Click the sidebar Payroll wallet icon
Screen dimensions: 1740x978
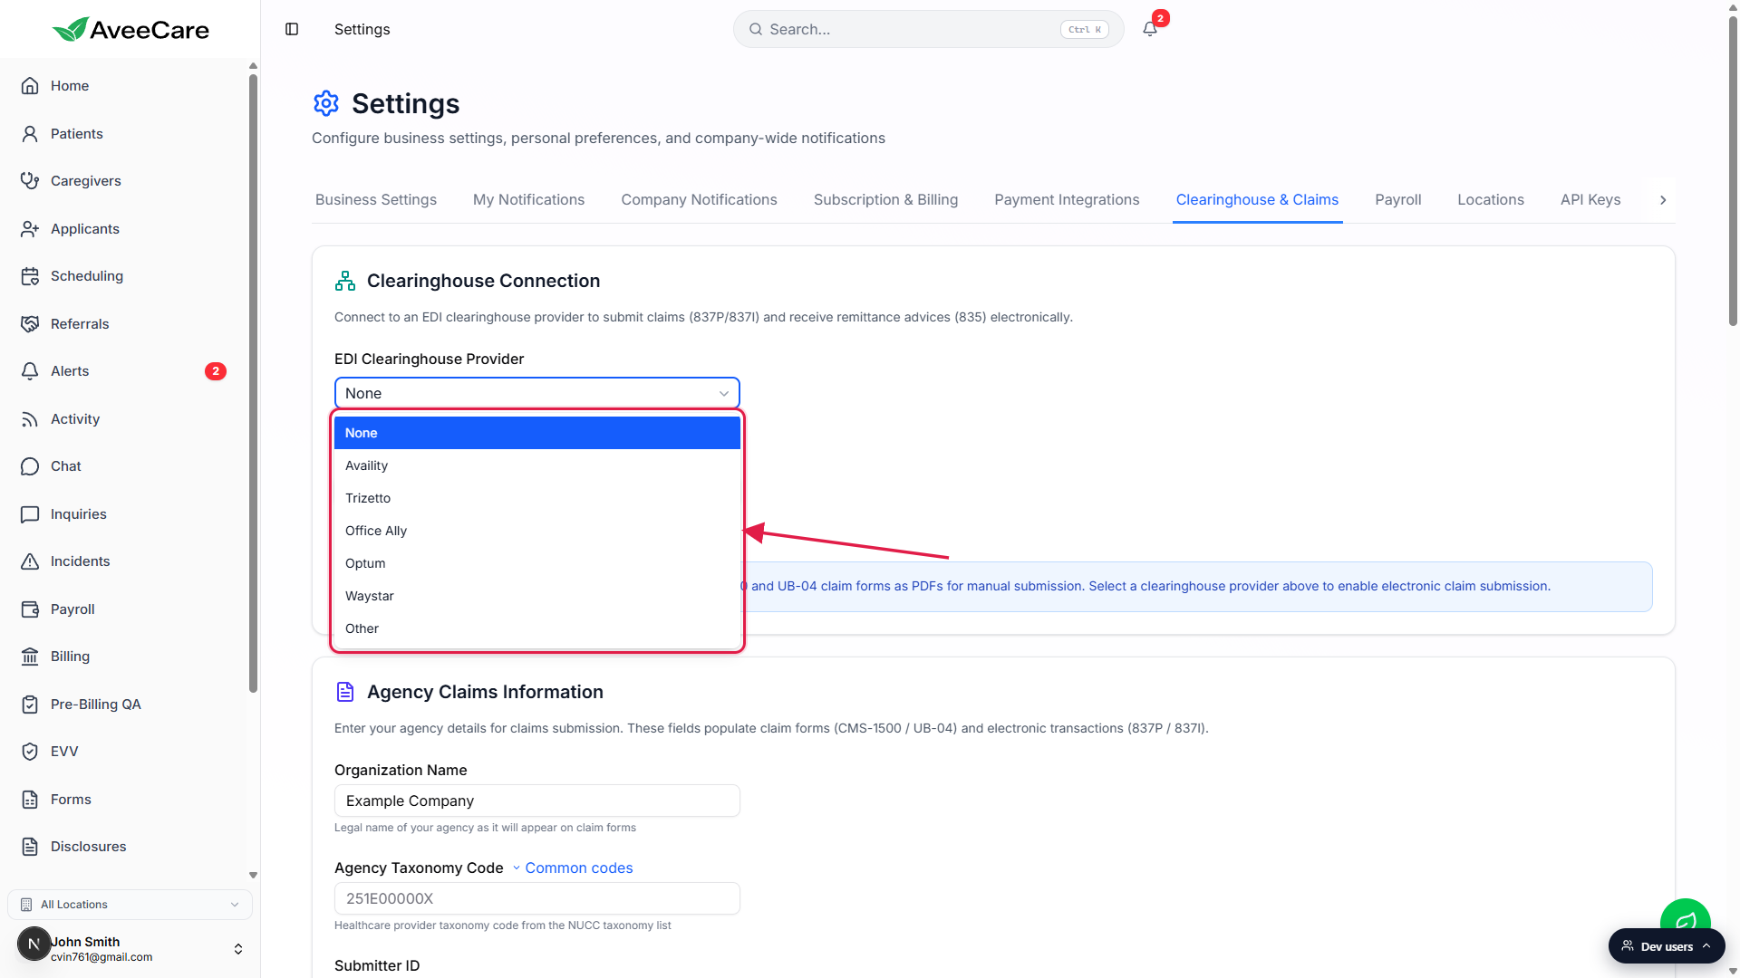pos(30,609)
